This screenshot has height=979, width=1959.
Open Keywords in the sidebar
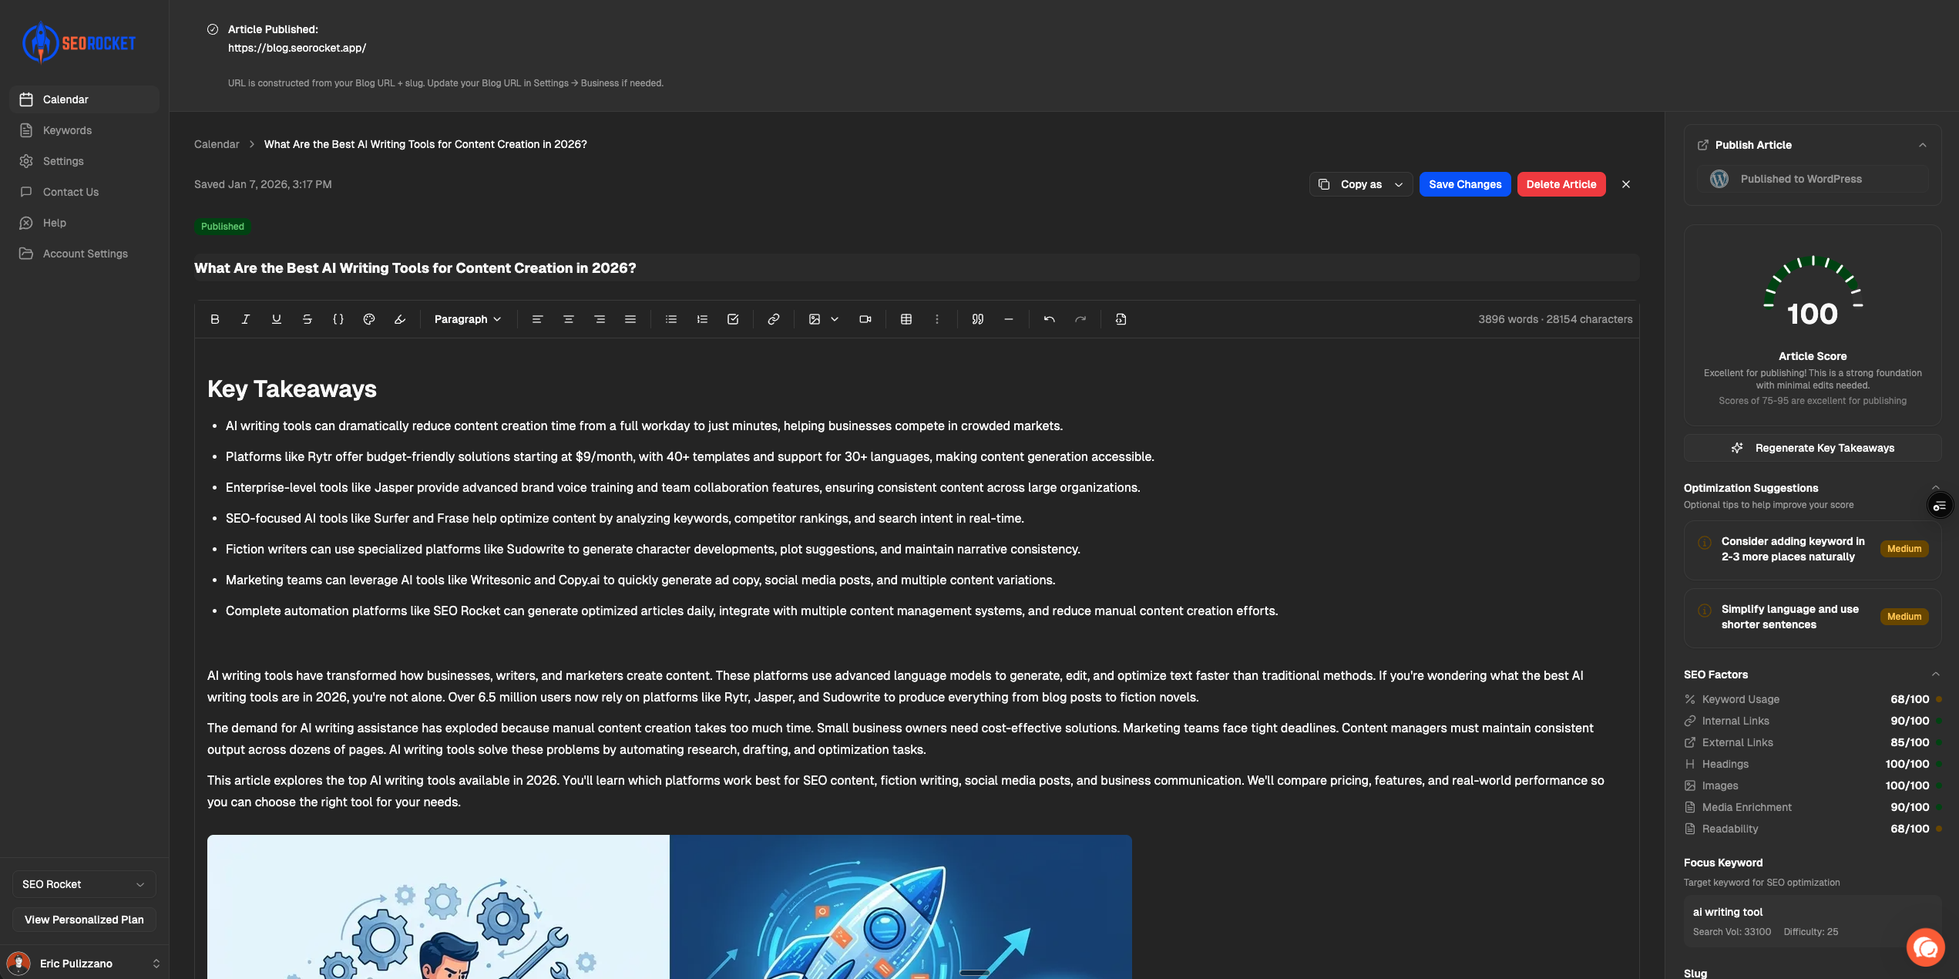pos(67,130)
